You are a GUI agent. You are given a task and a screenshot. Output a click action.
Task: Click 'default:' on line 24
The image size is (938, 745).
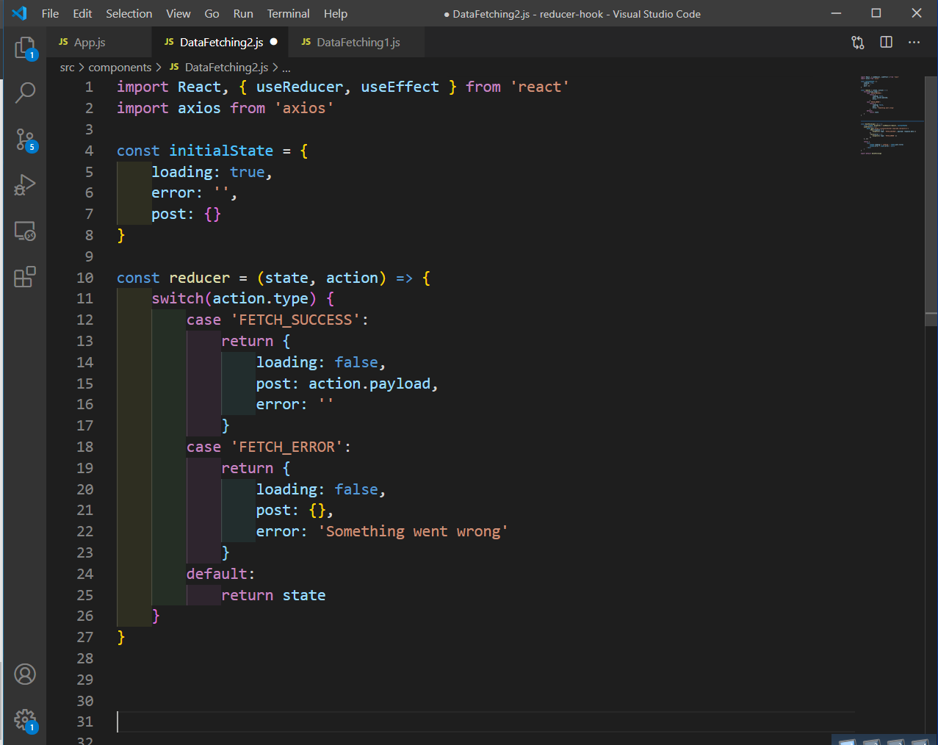tap(220, 574)
